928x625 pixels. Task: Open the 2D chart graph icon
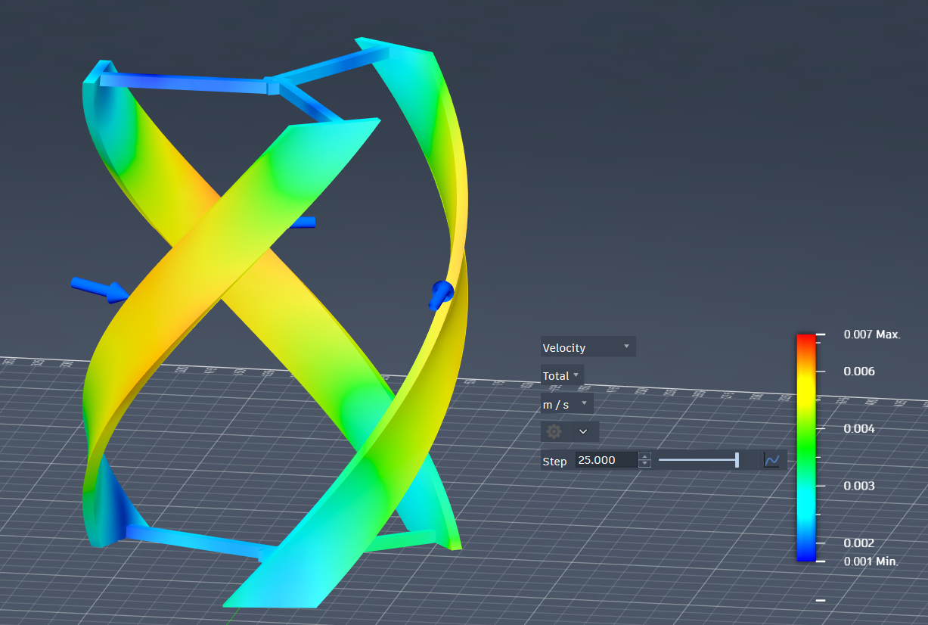point(771,460)
